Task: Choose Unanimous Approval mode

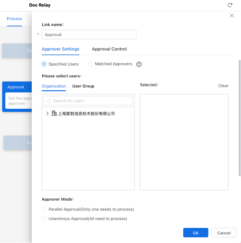Action: point(45,218)
